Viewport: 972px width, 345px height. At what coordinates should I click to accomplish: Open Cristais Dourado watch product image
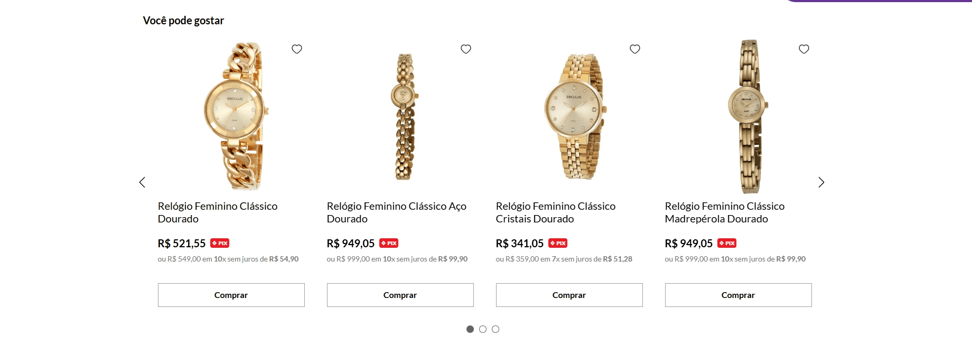tap(575, 116)
